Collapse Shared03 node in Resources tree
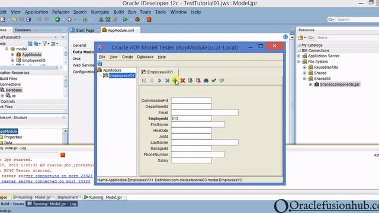Image resolution: width=379 pixels, height=213 pixels. pyautogui.click(x=304, y=79)
